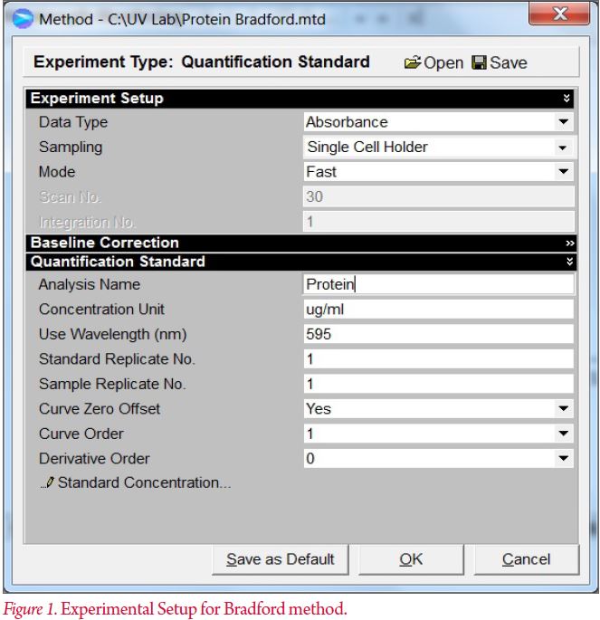This screenshot has height=620, width=600.
Task: Confirm with the OK button
Action: point(411,558)
